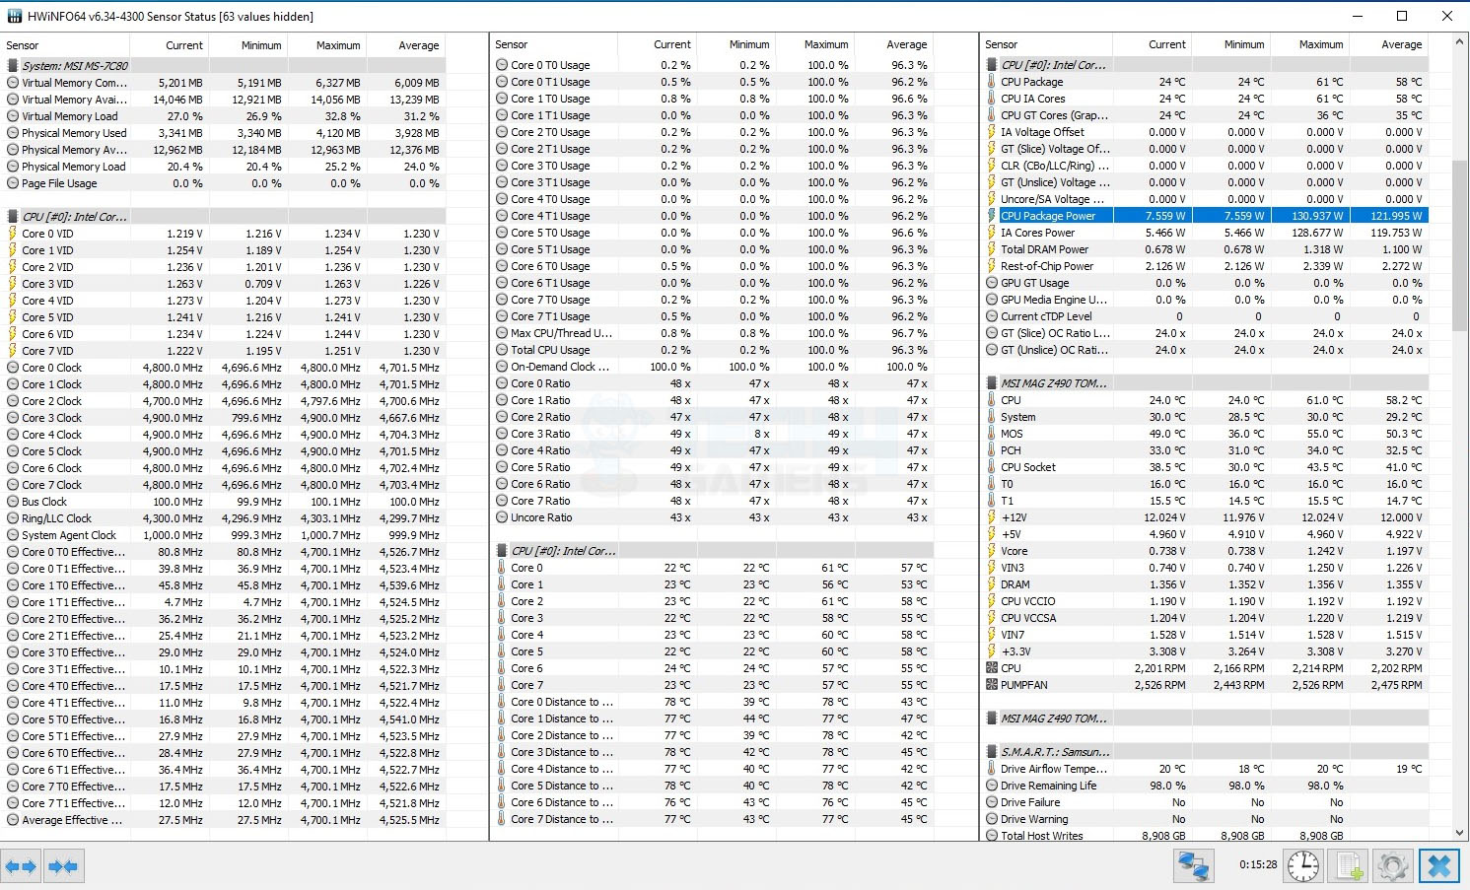Click the expand columns arrows button
Image resolution: width=1470 pixels, height=890 pixels.
[x=21, y=867]
